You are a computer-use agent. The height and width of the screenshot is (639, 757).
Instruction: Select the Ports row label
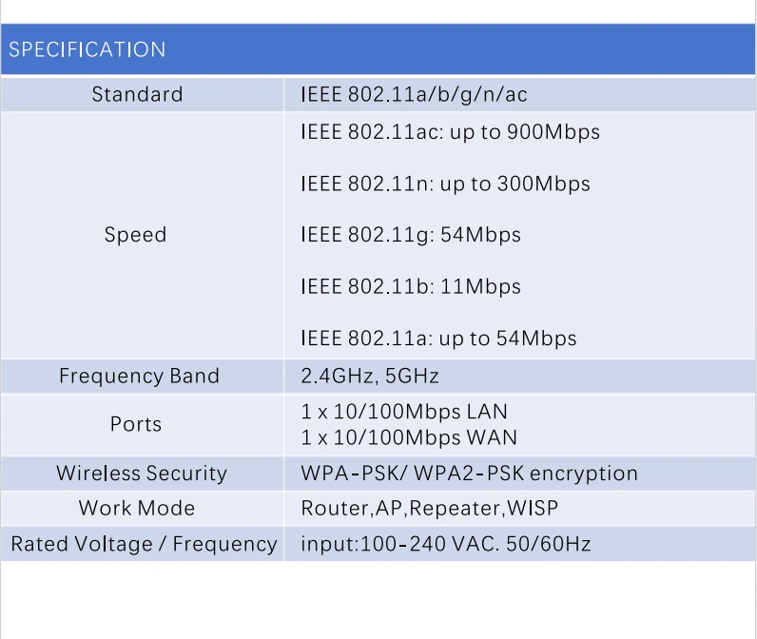pyautogui.click(x=136, y=424)
